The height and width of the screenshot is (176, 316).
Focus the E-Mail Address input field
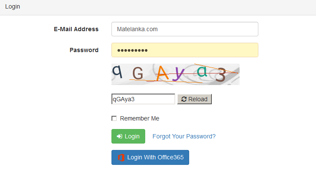(x=184, y=29)
